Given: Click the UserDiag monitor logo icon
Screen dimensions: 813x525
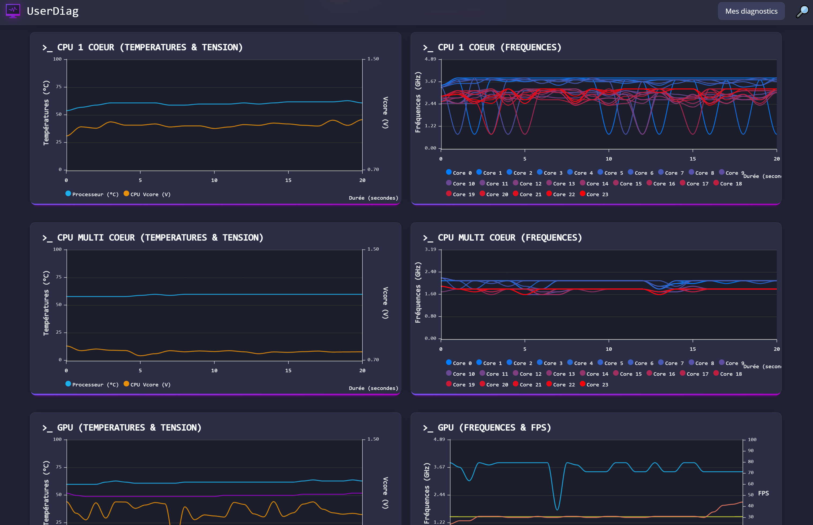Looking at the screenshot, I should tap(13, 11).
